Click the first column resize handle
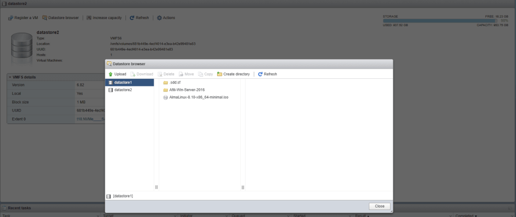This screenshot has width=516, height=217. (x=156, y=187)
